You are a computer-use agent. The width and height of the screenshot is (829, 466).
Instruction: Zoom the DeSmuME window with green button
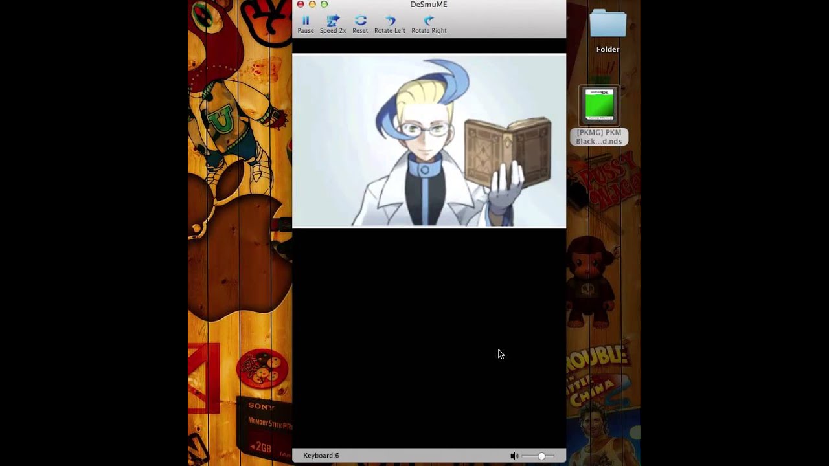pos(324,5)
